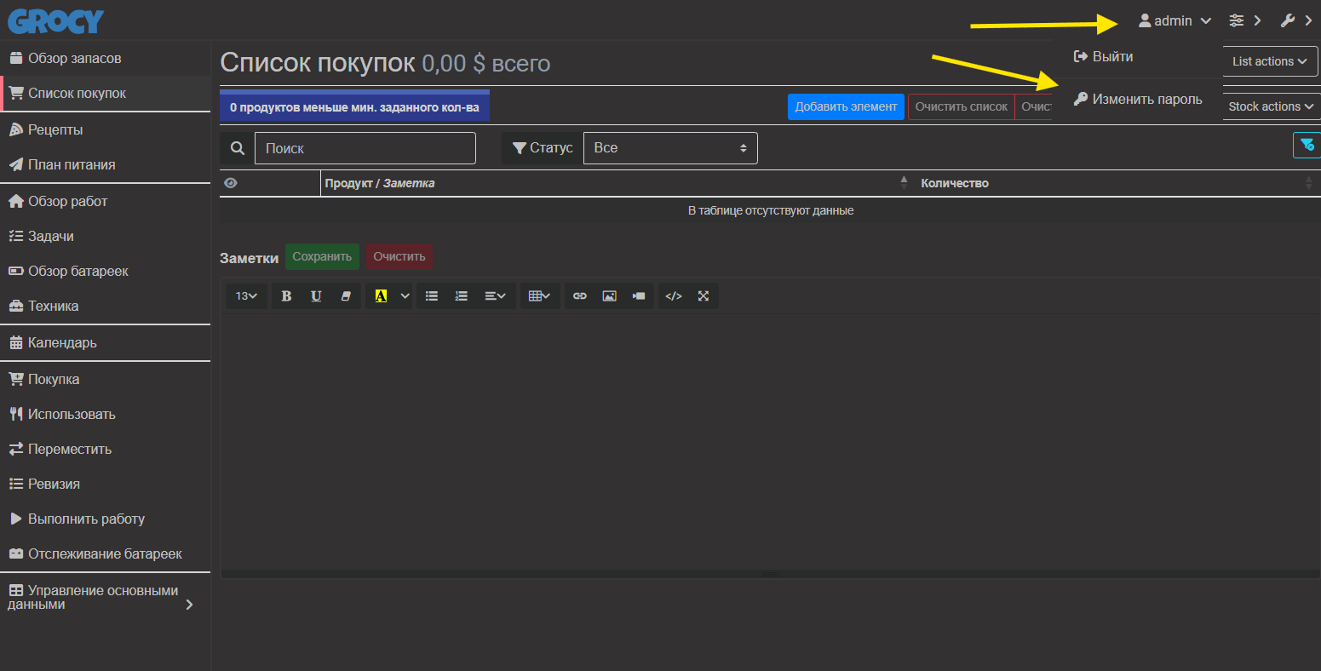Apply yellow highlight text color
The image size is (1321, 671).
381,295
